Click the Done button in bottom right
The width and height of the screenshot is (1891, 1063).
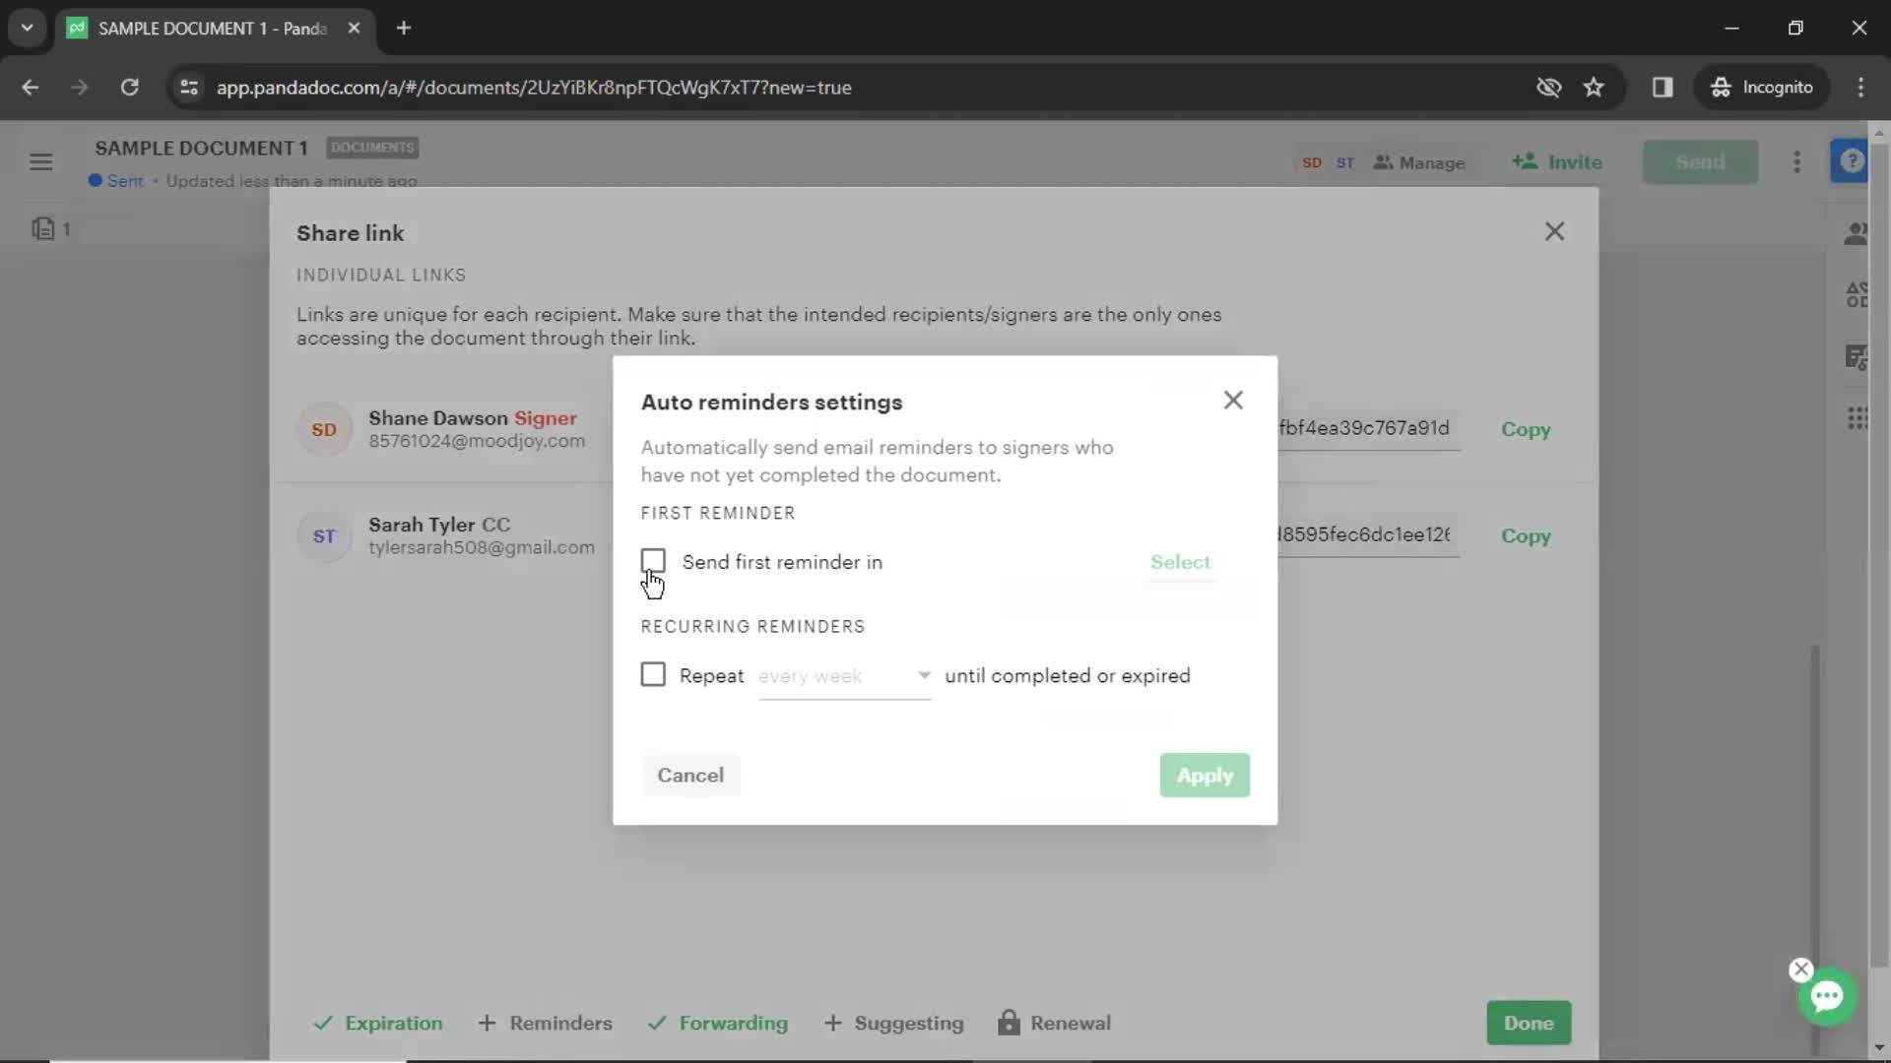click(x=1532, y=1023)
